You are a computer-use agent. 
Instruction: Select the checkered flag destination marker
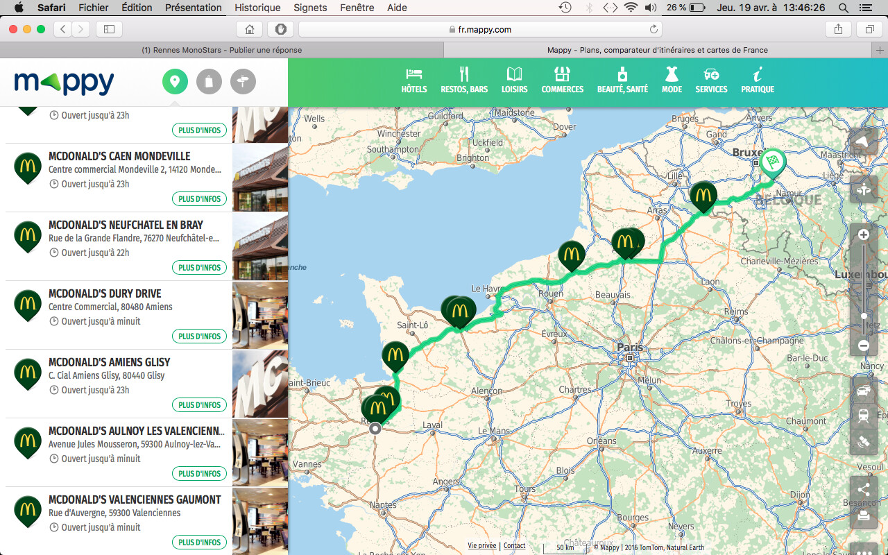tap(771, 162)
